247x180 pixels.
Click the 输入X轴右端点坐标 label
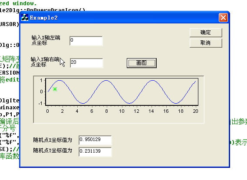(x=45, y=62)
